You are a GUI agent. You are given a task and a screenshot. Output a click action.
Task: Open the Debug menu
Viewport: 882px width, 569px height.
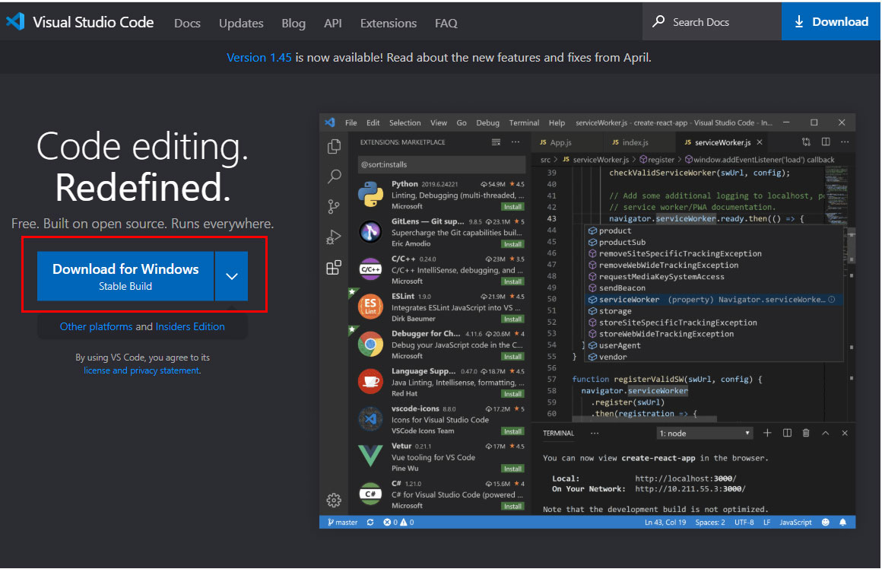tap(487, 122)
